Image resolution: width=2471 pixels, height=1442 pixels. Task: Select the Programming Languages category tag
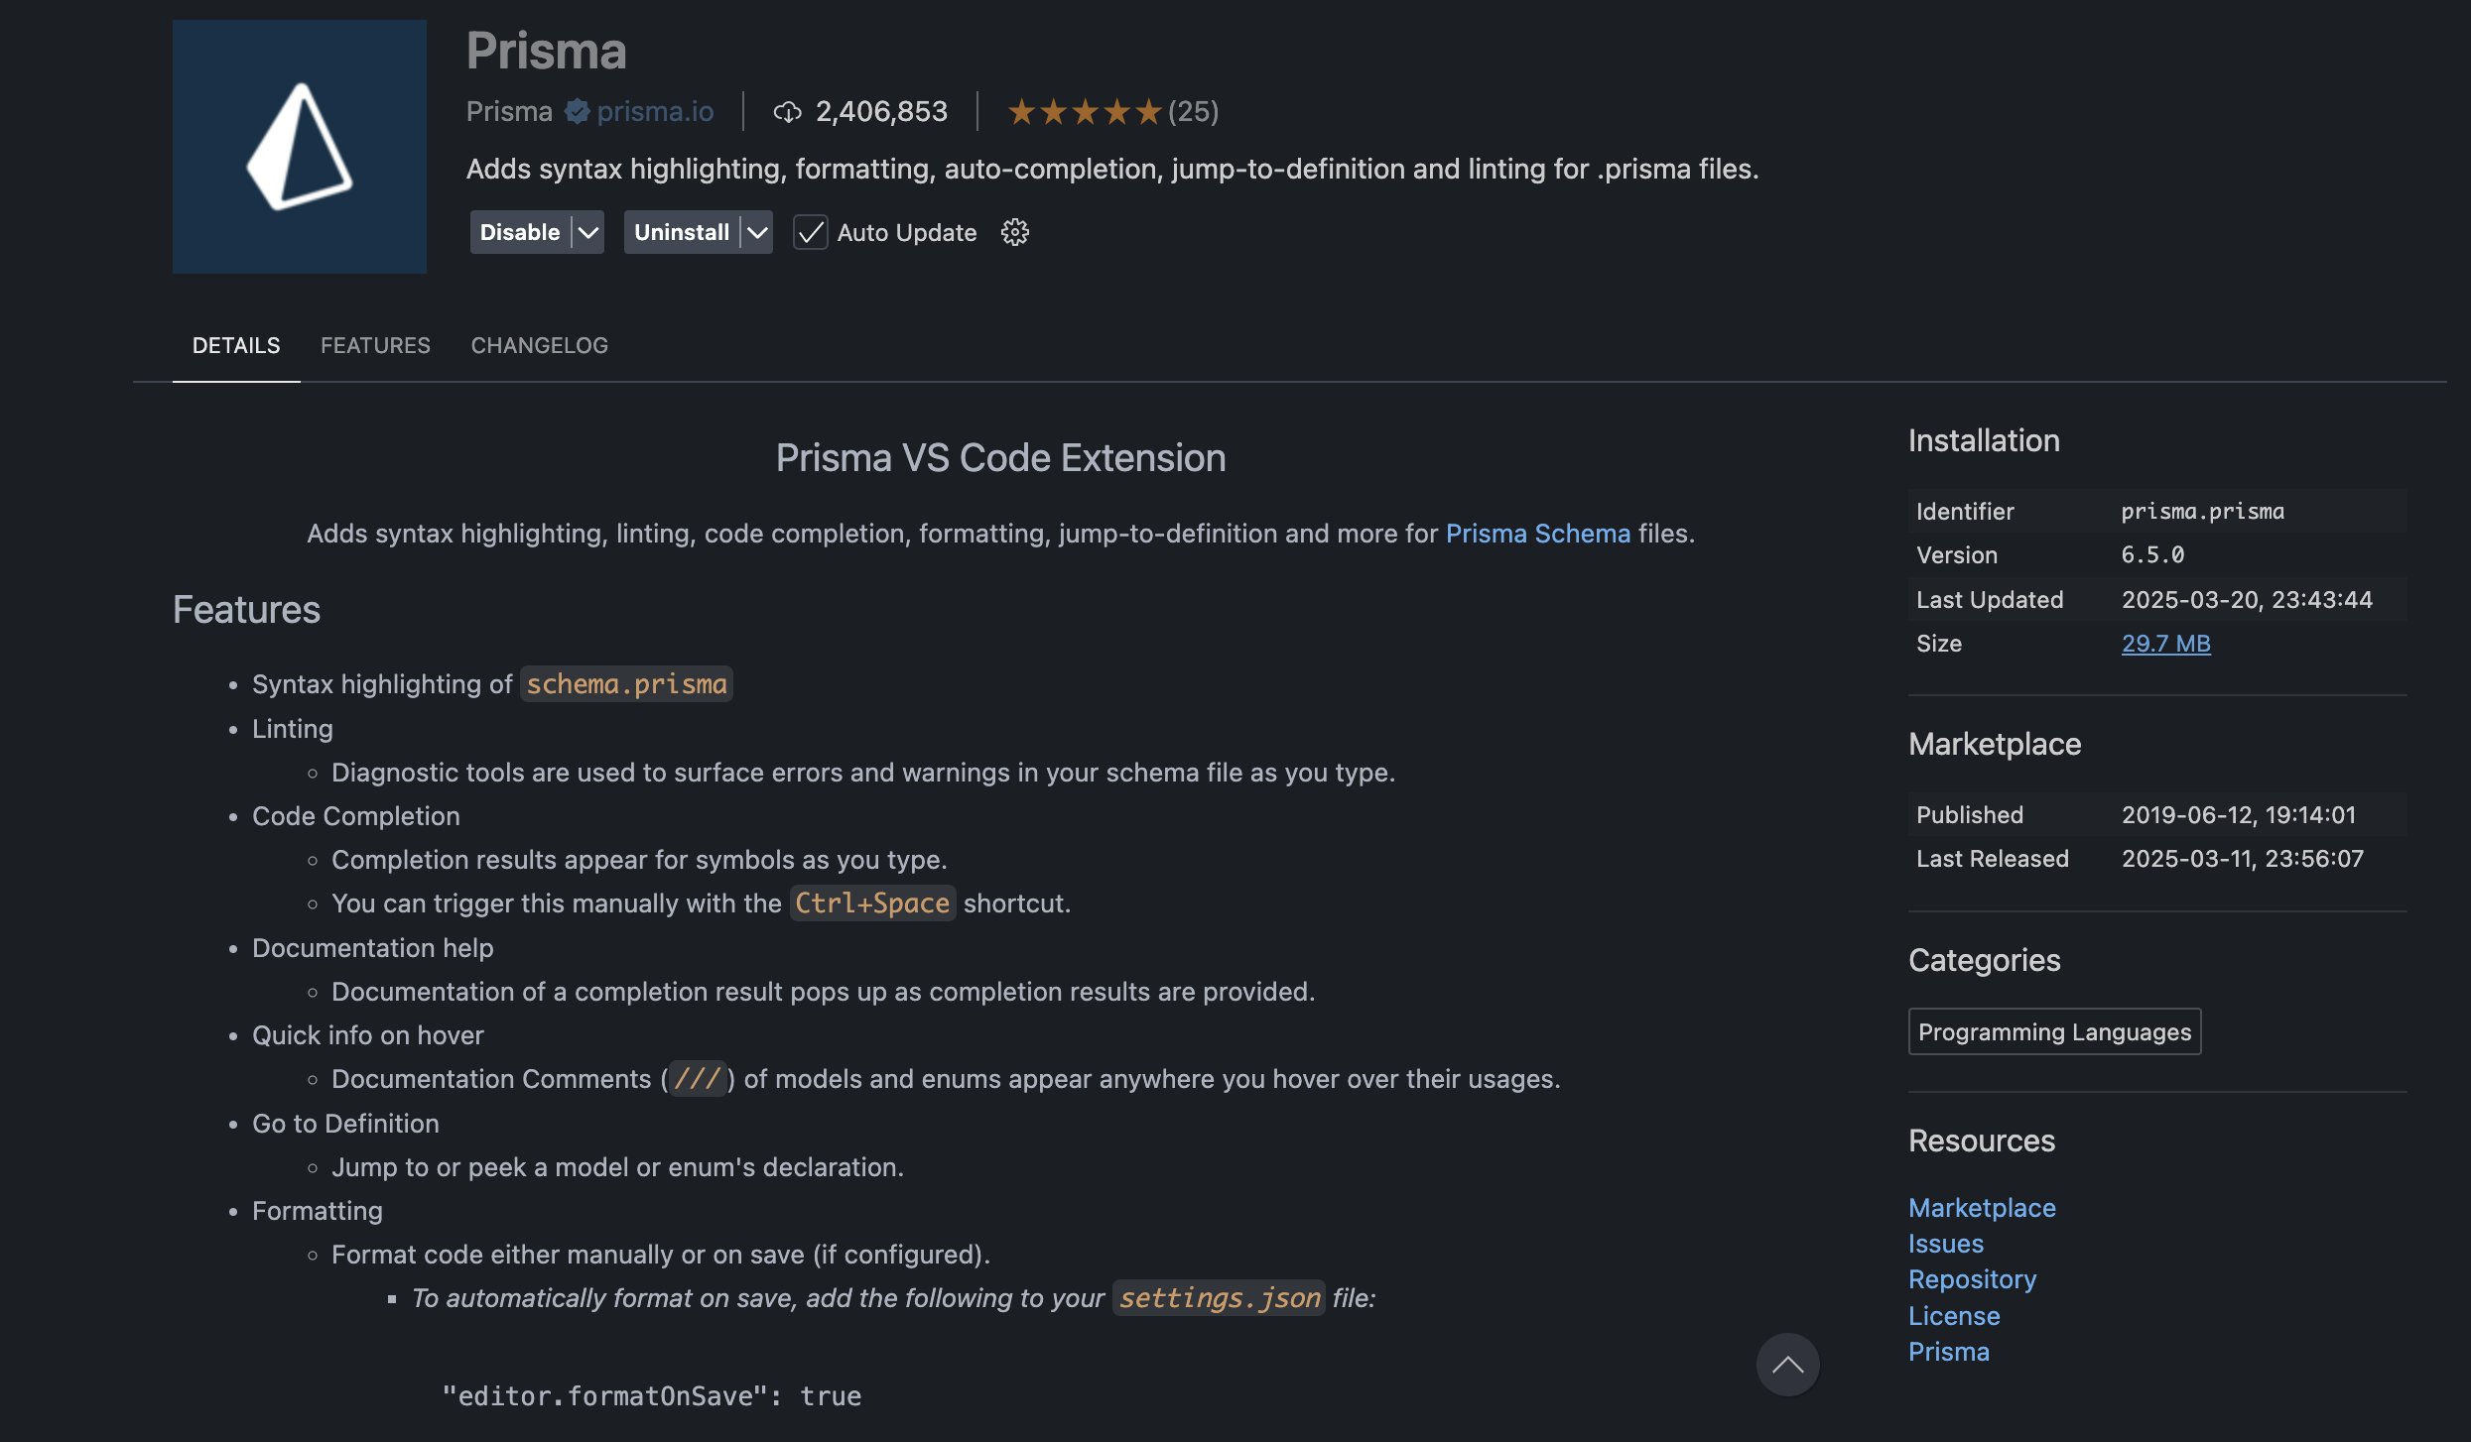click(x=2054, y=1031)
